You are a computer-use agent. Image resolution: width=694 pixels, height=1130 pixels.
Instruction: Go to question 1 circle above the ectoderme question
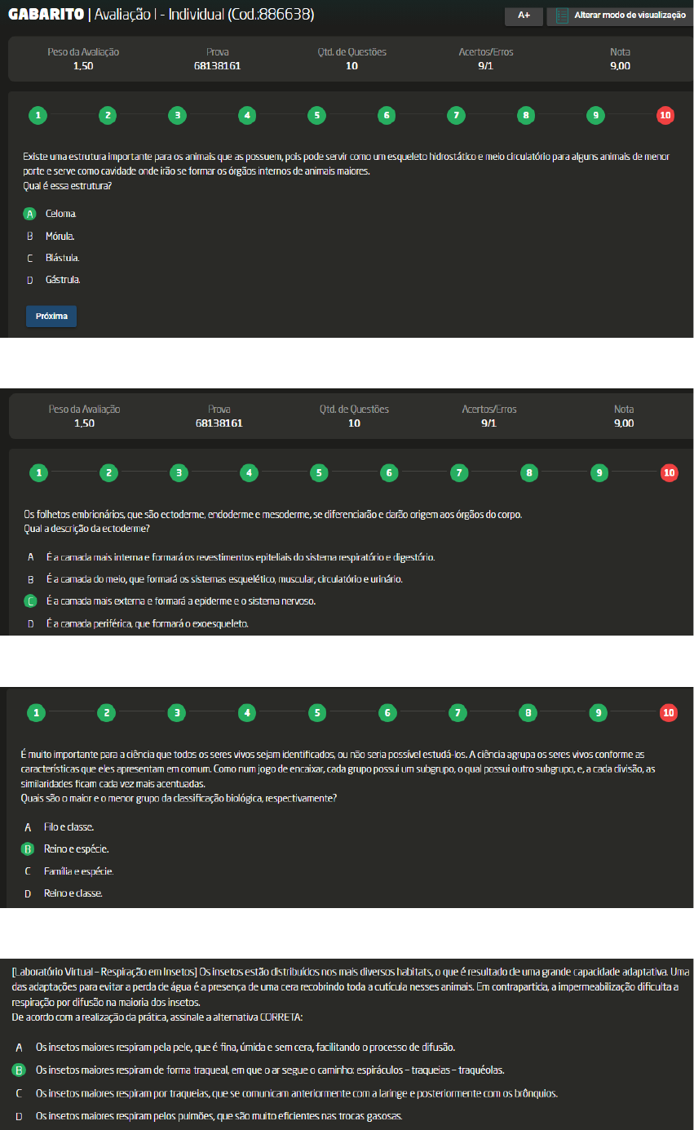coord(37,472)
